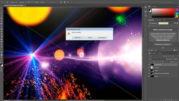
Task: Select the Blur tool
Action: point(1,39)
